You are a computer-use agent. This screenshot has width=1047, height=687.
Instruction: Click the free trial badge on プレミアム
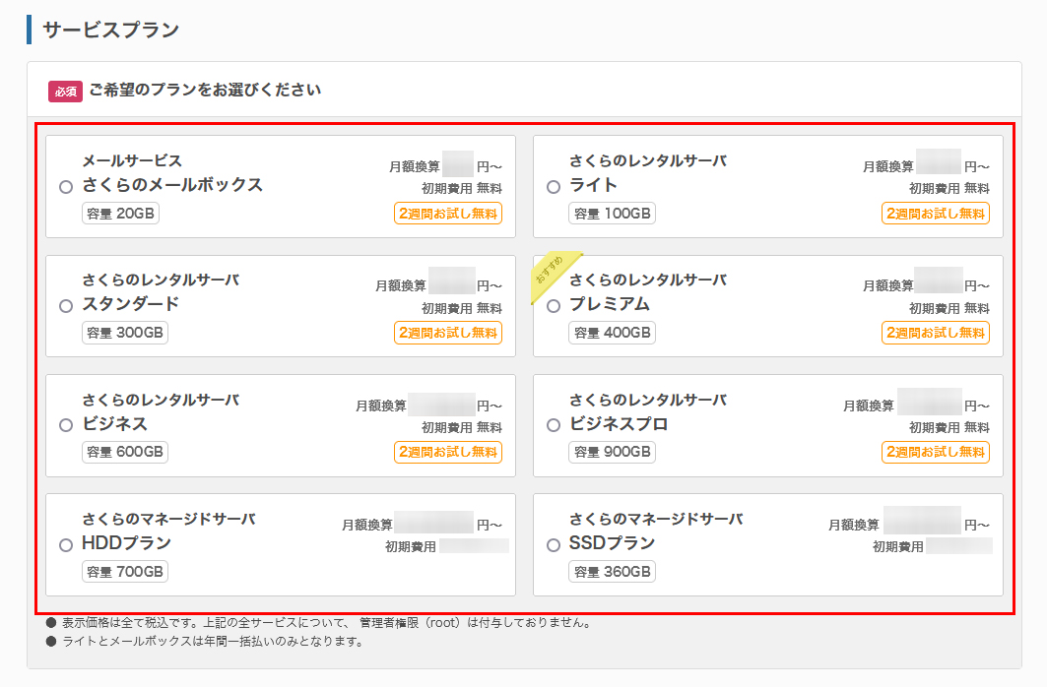(936, 333)
